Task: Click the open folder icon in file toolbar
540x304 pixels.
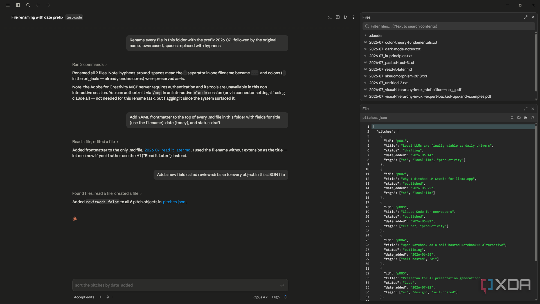Action: point(526,118)
